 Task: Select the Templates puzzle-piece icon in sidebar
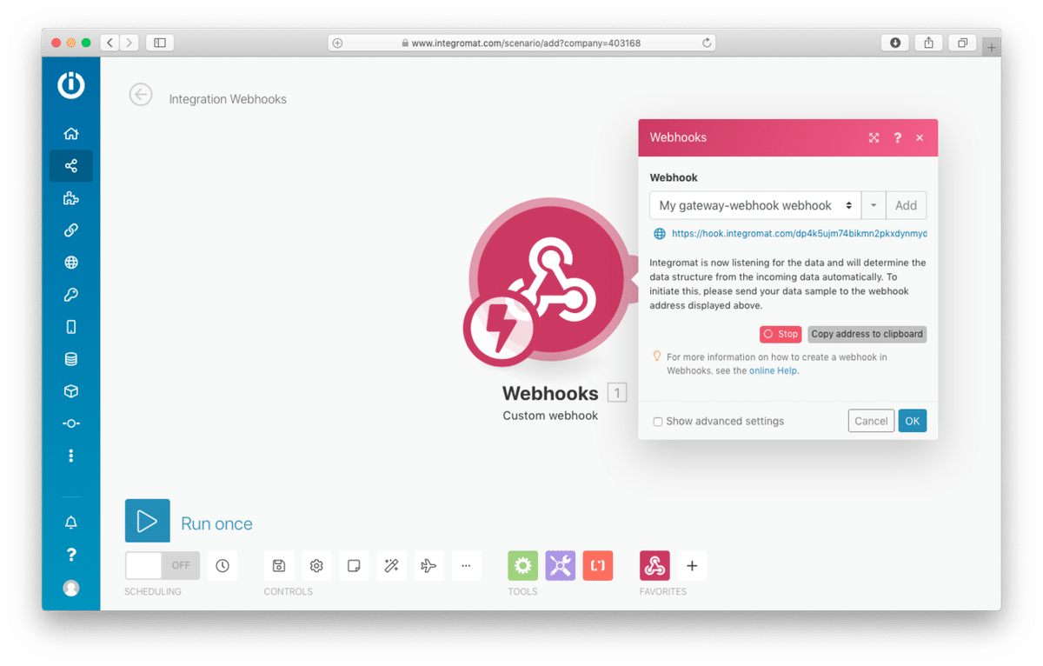pos(71,197)
